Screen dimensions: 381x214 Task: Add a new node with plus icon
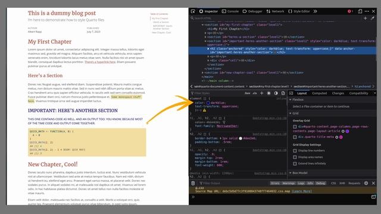pyautogui.click(x=365, y=18)
